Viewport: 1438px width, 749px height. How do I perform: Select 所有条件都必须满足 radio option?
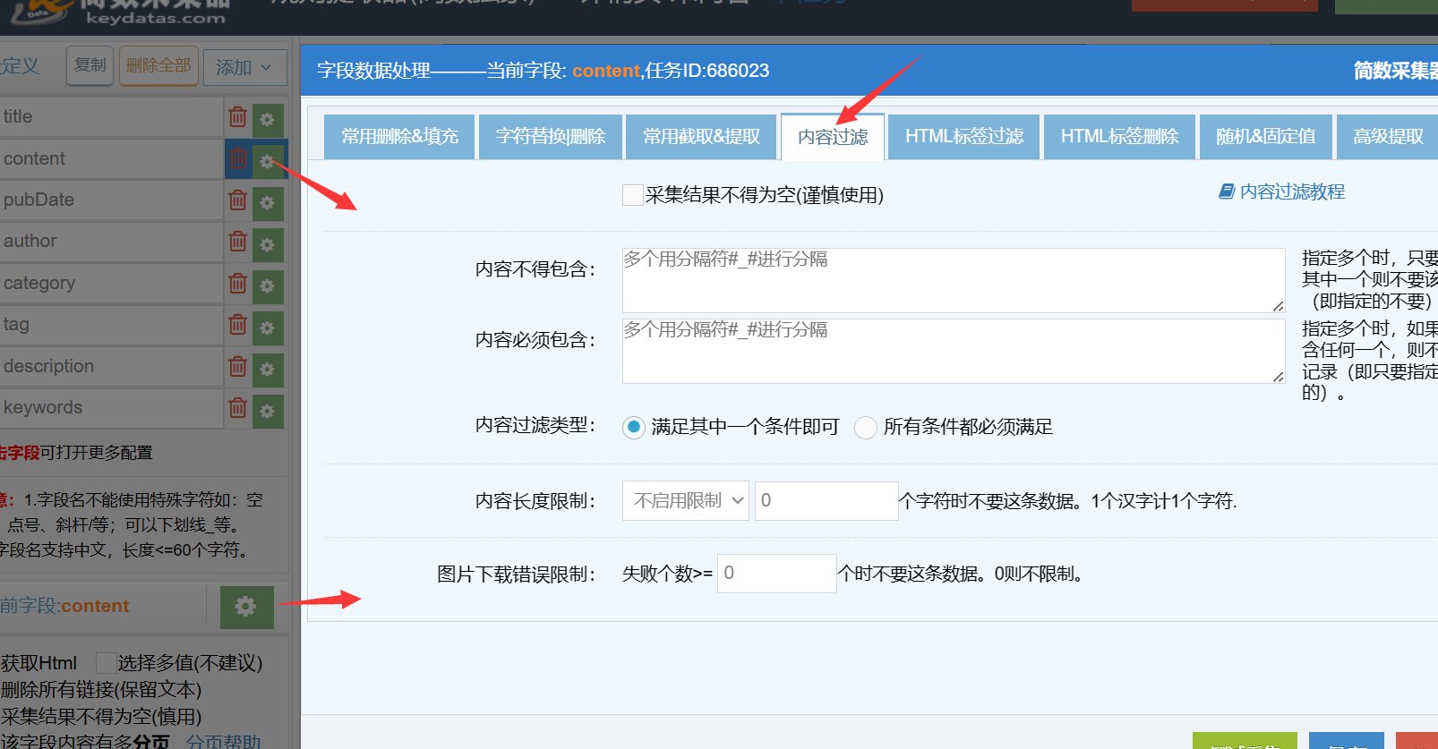(x=865, y=427)
